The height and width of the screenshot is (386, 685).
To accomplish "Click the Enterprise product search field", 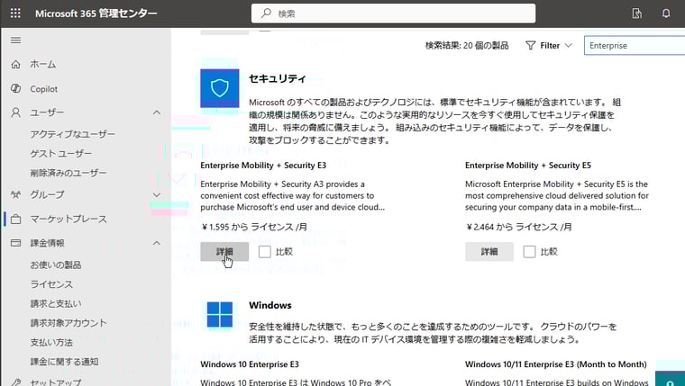I will click(635, 45).
